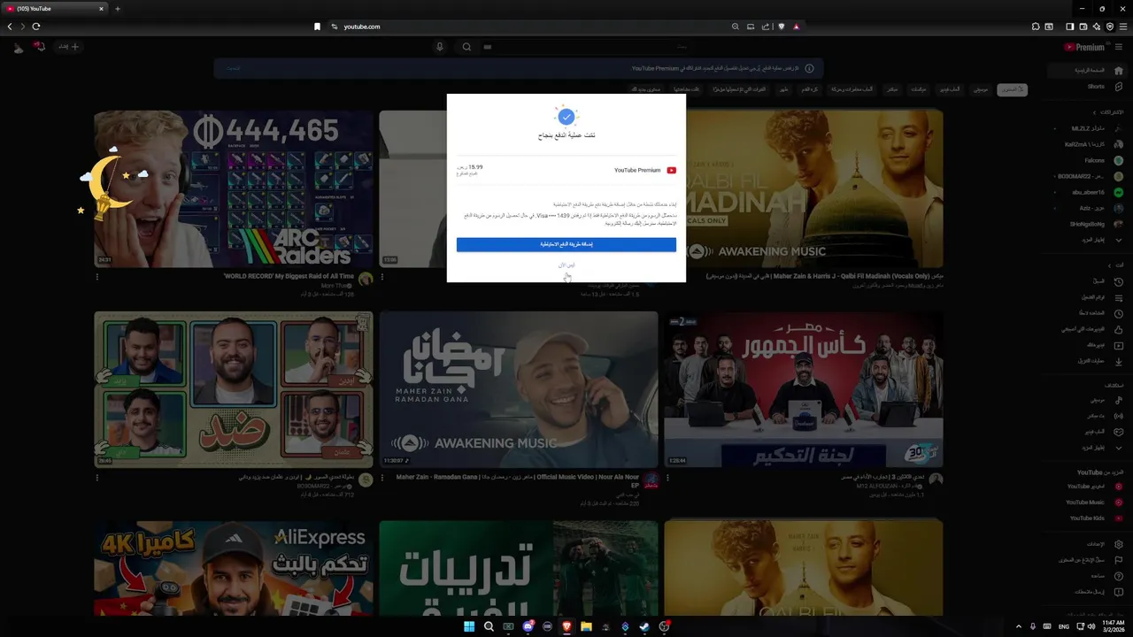1133x637 pixels.
Task: Click the Brave shields icon in address bar
Action: click(x=781, y=27)
